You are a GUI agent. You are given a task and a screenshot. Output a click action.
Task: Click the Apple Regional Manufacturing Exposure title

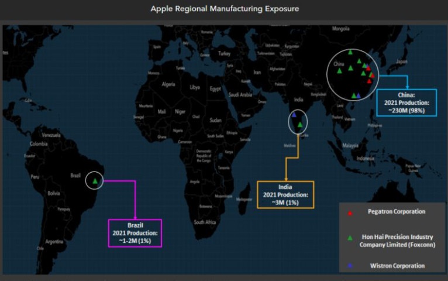pos(225,9)
